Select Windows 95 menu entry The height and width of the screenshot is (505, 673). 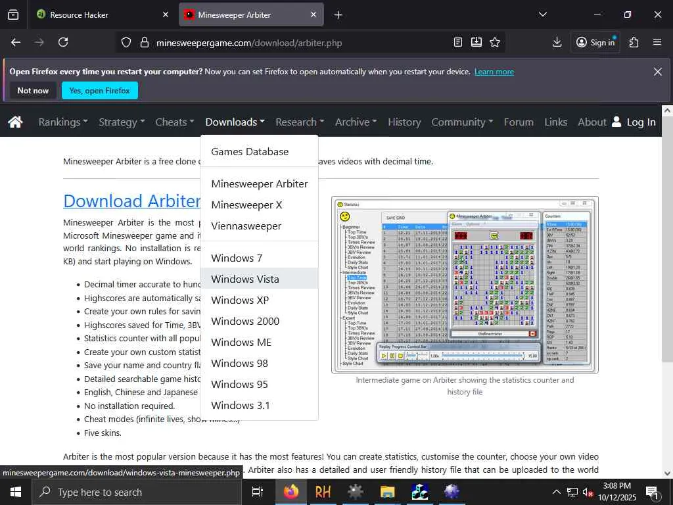pyautogui.click(x=259, y=384)
